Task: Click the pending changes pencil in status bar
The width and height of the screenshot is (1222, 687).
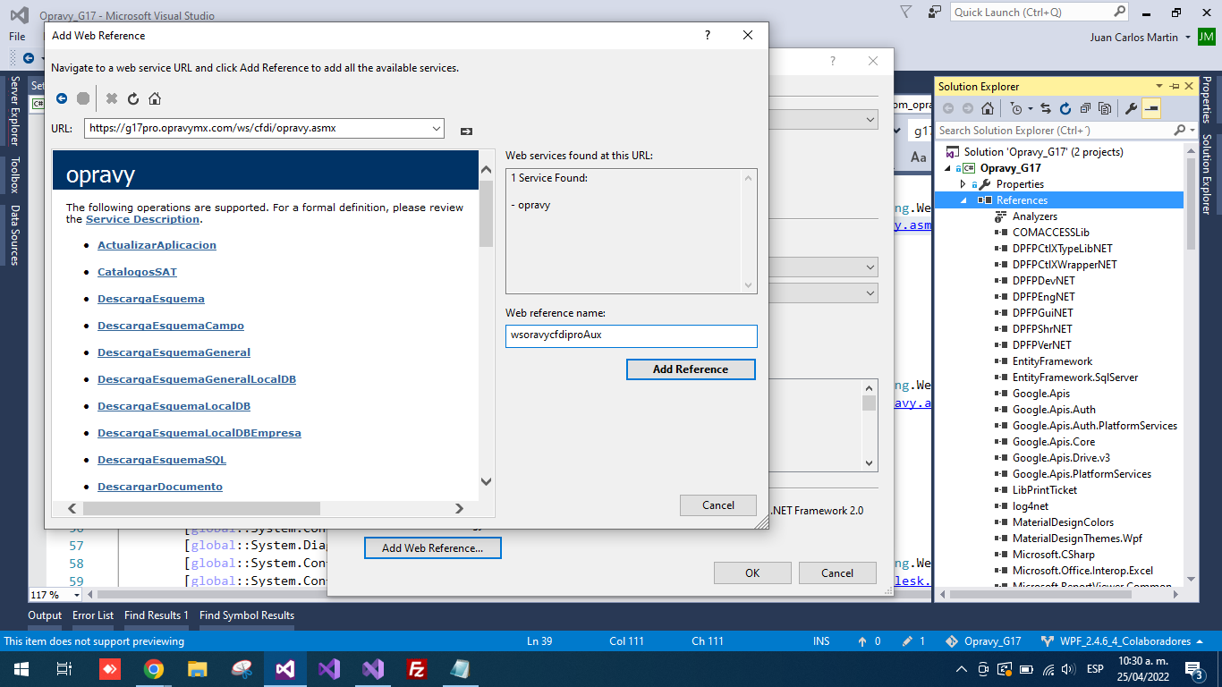Action: coord(914,641)
